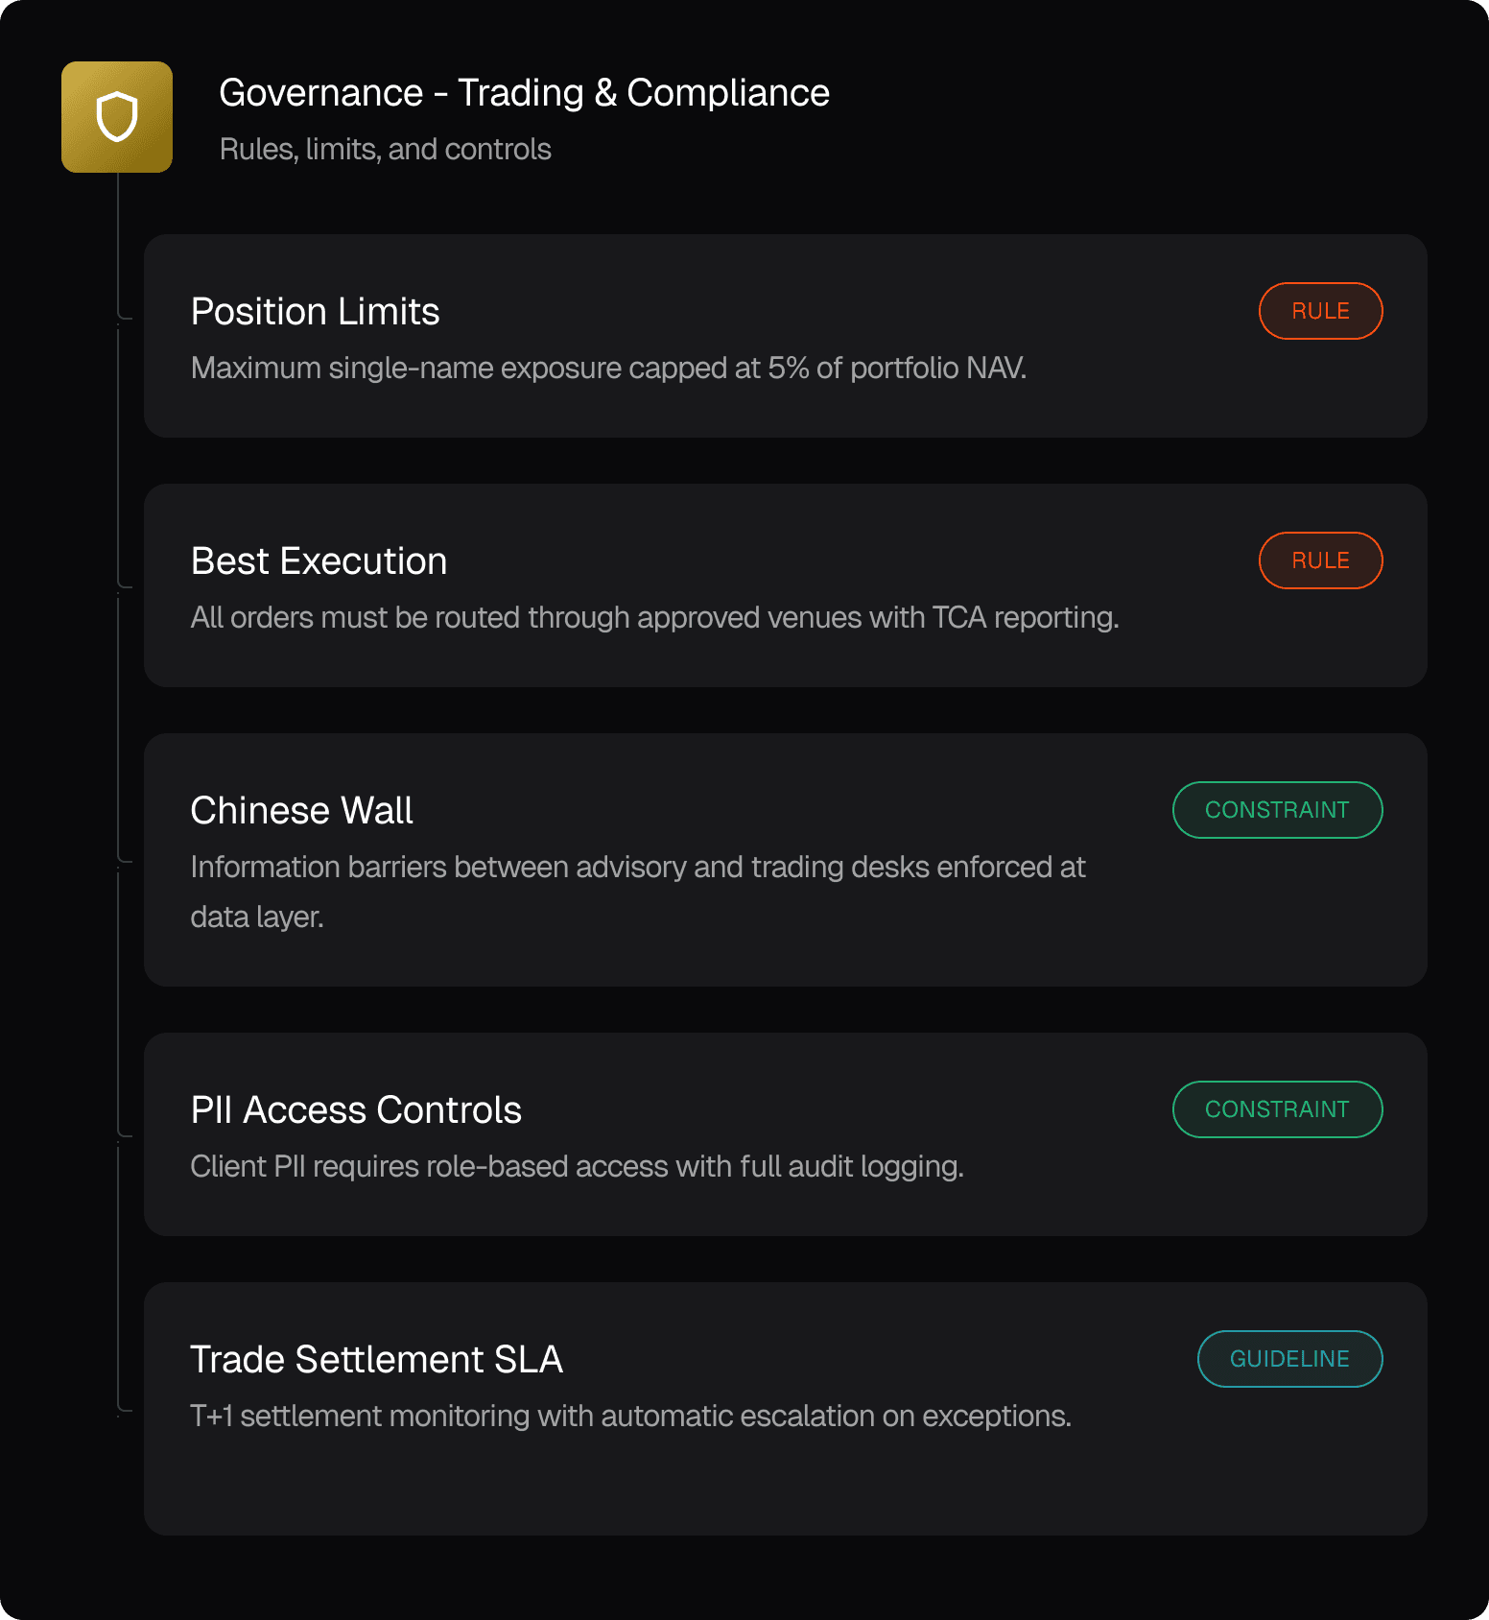Click the Governance - Trading & Compliance heading
Viewport: 1489px width, 1620px height.
click(524, 93)
